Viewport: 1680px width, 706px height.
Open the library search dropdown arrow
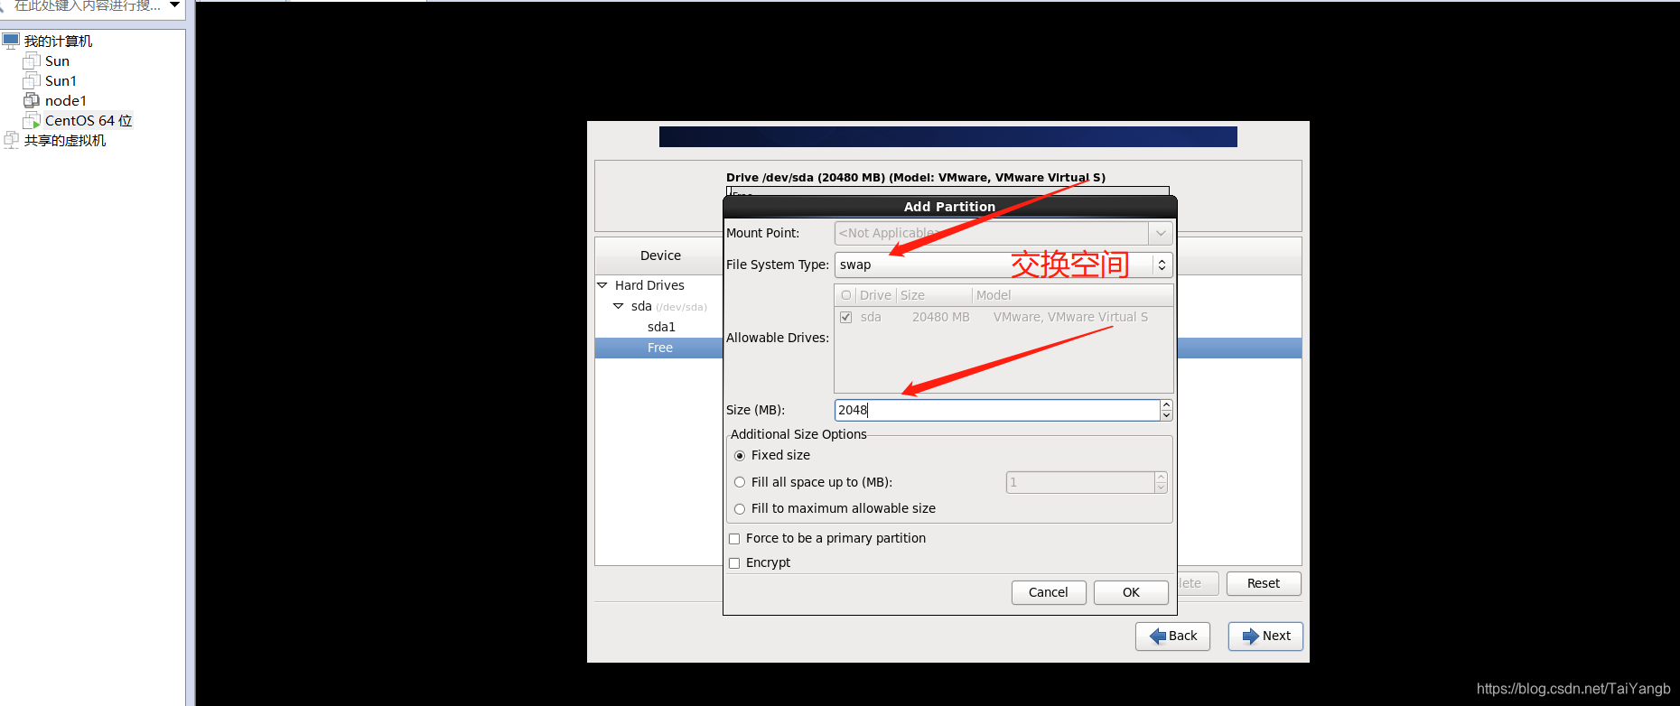(x=175, y=5)
